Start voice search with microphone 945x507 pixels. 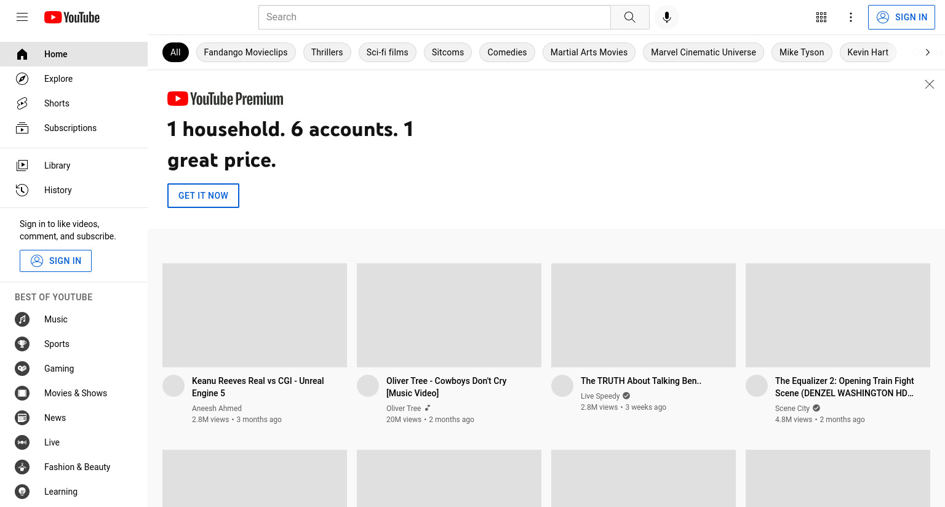click(667, 17)
